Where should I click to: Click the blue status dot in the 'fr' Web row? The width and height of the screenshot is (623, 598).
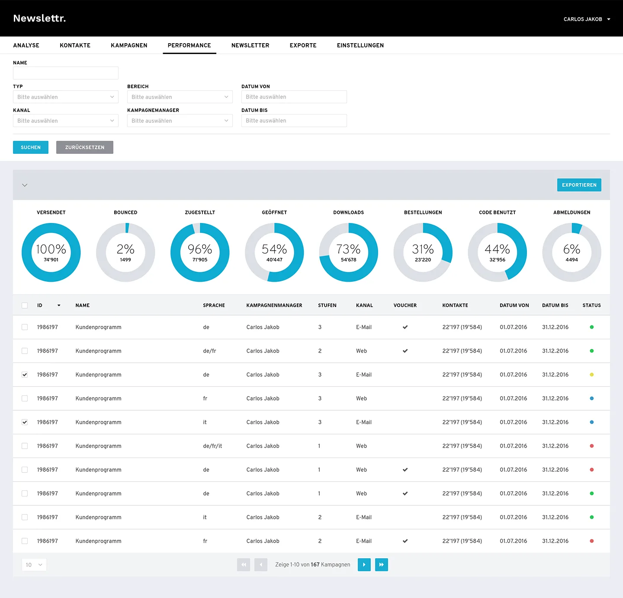point(591,398)
